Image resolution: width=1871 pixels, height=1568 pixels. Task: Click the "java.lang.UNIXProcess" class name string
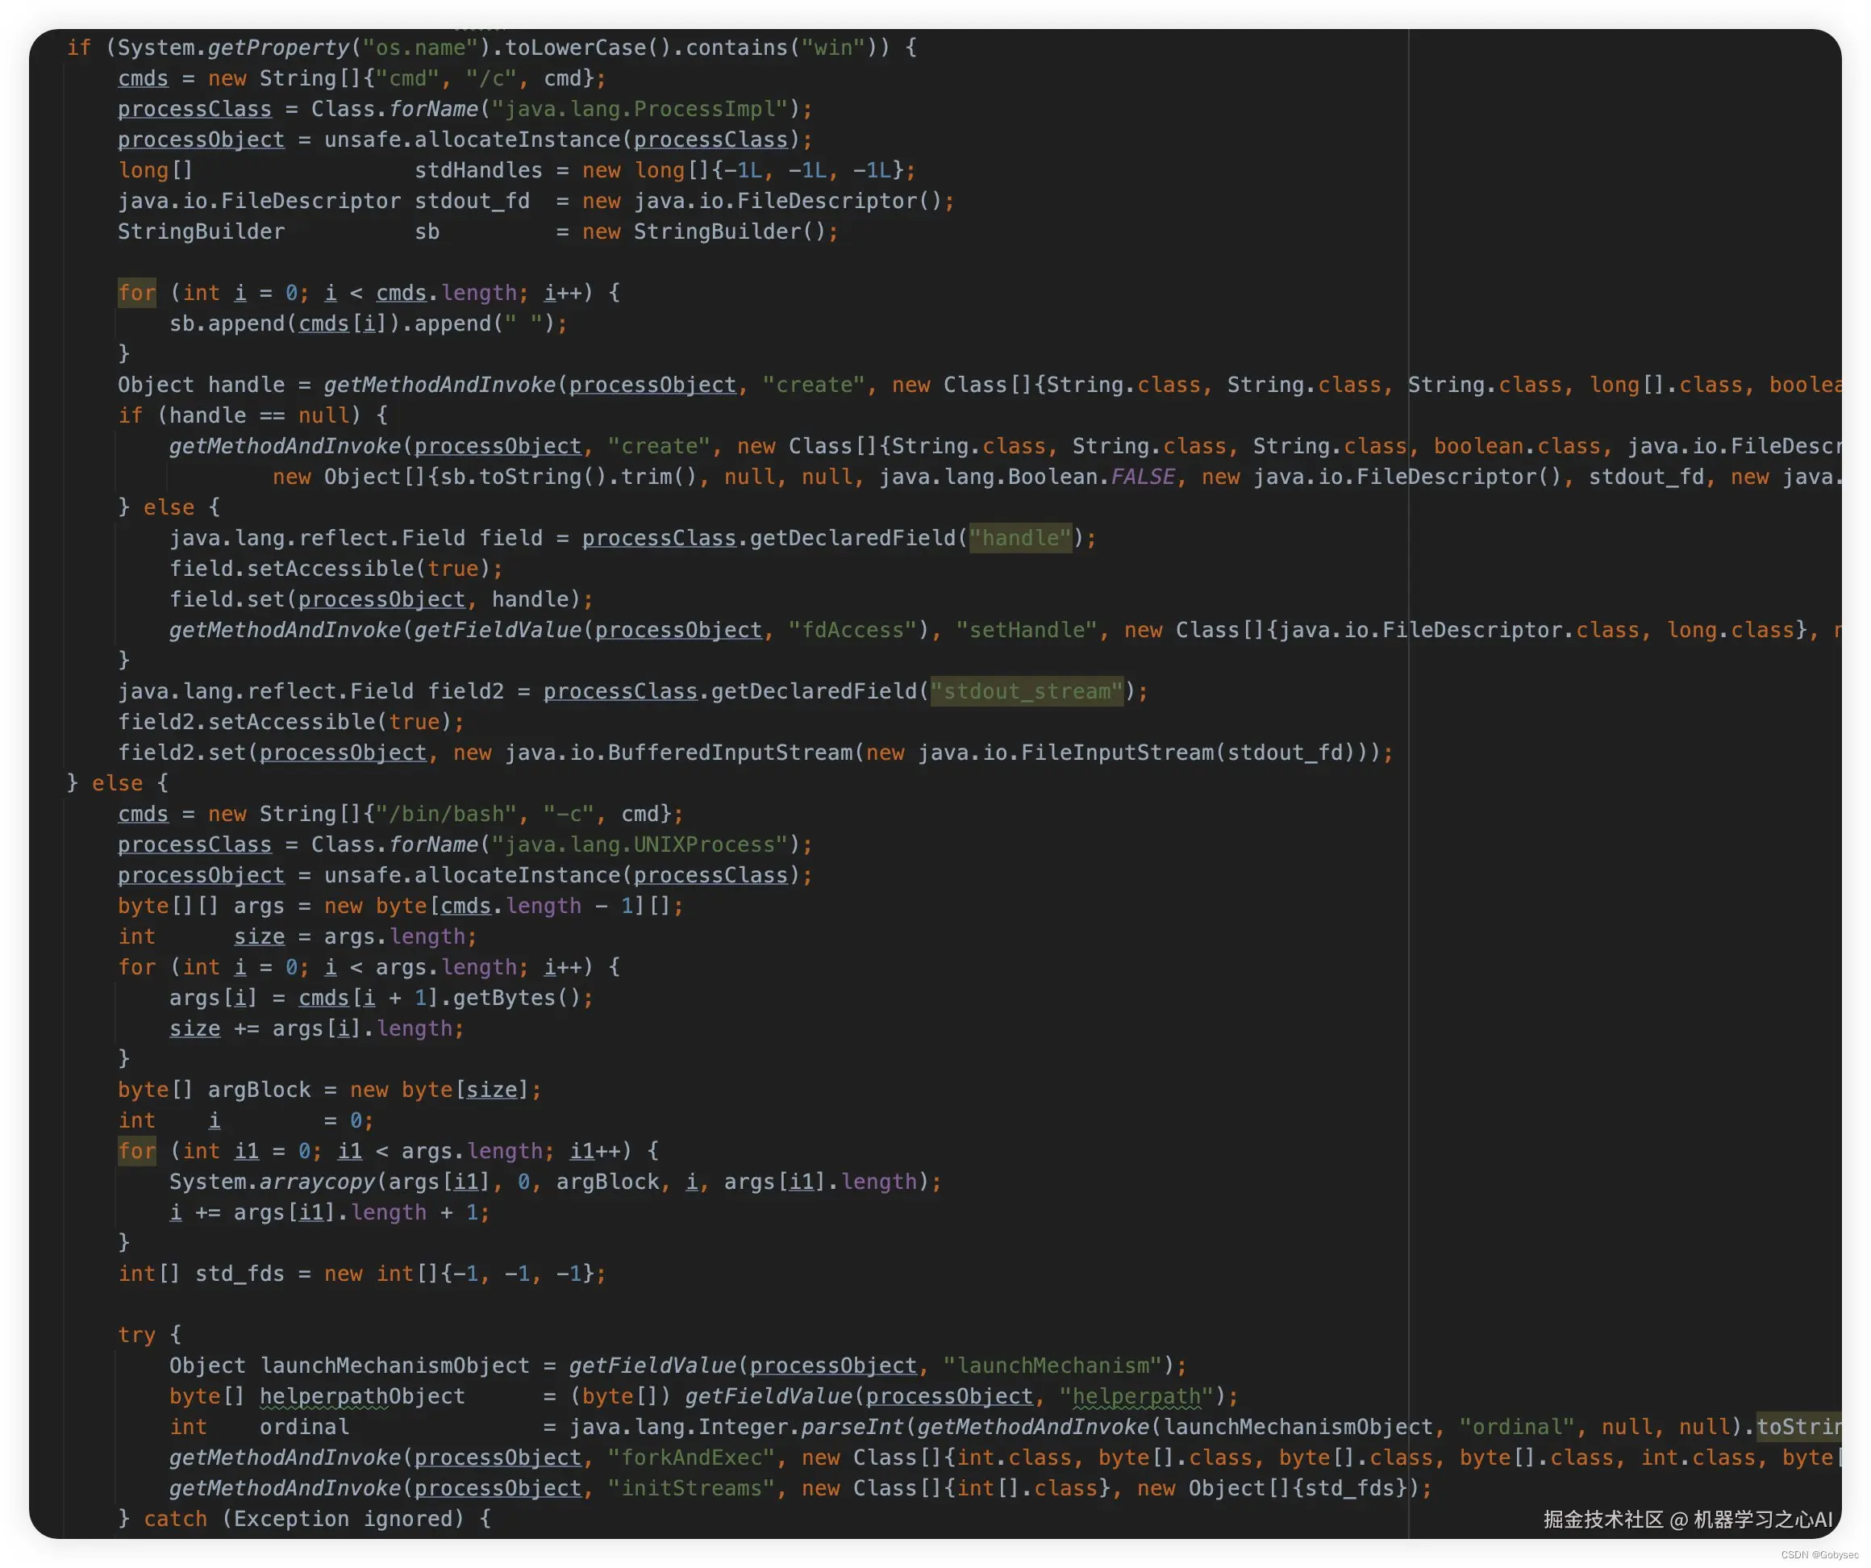tap(640, 844)
